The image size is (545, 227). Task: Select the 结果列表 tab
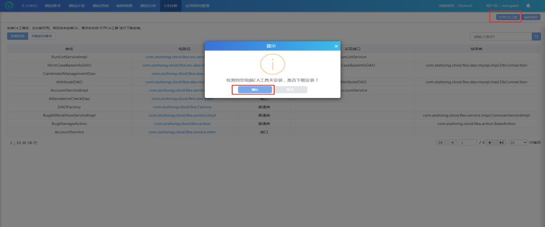[x=18, y=36]
